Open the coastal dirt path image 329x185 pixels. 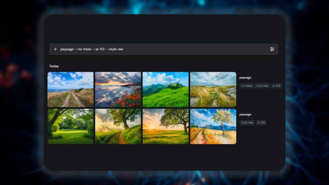click(70, 89)
